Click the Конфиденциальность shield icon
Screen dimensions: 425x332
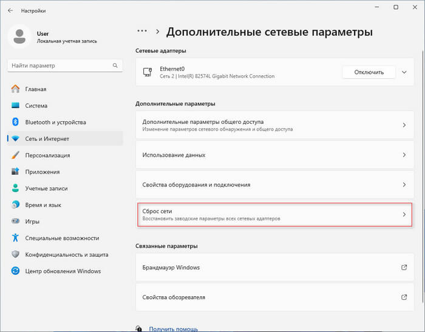click(15, 254)
